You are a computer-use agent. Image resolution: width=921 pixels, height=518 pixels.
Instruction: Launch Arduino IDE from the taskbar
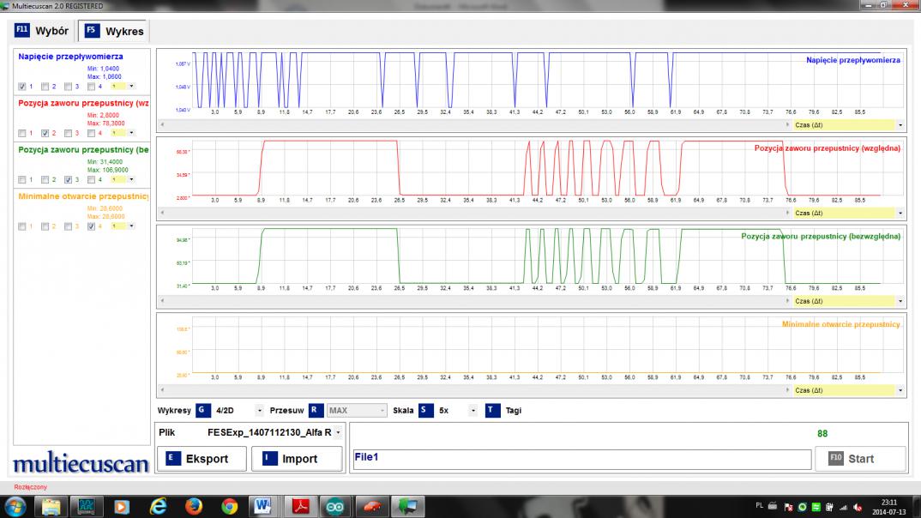coord(334,506)
